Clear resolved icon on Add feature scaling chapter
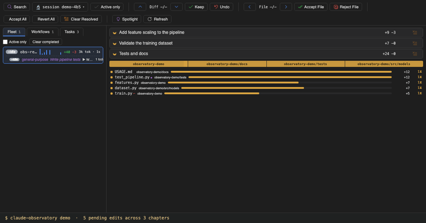The height and width of the screenshot is (223, 426). [x=414, y=32]
